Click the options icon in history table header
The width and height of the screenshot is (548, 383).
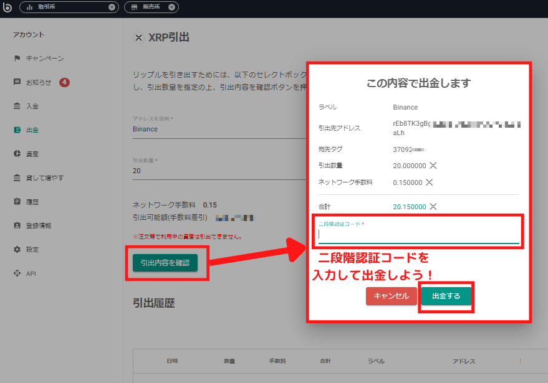520,361
